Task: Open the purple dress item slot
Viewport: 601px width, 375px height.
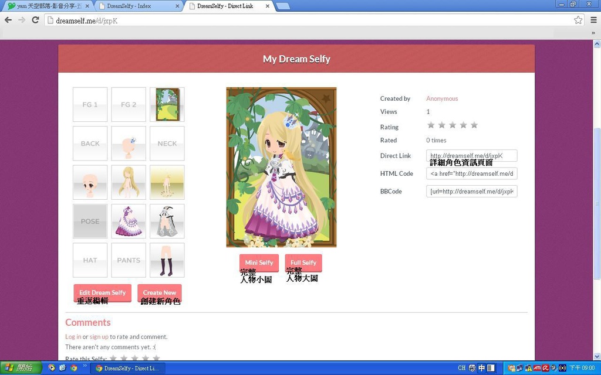Action: point(129,221)
